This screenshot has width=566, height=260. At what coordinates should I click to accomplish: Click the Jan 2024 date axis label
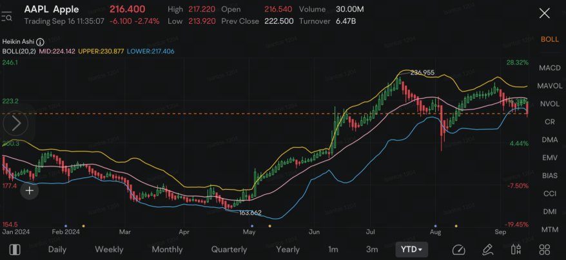pos(16,232)
